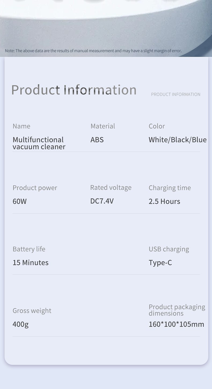Click the large Product Information heading
The height and width of the screenshot is (389, 212).
click(x=74, y=90)
